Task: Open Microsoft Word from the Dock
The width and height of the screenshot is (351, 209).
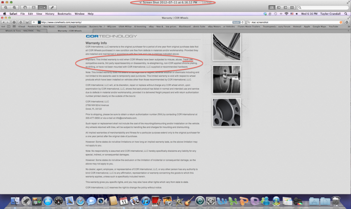Action: pyautogui.click(x=222, y=201)
